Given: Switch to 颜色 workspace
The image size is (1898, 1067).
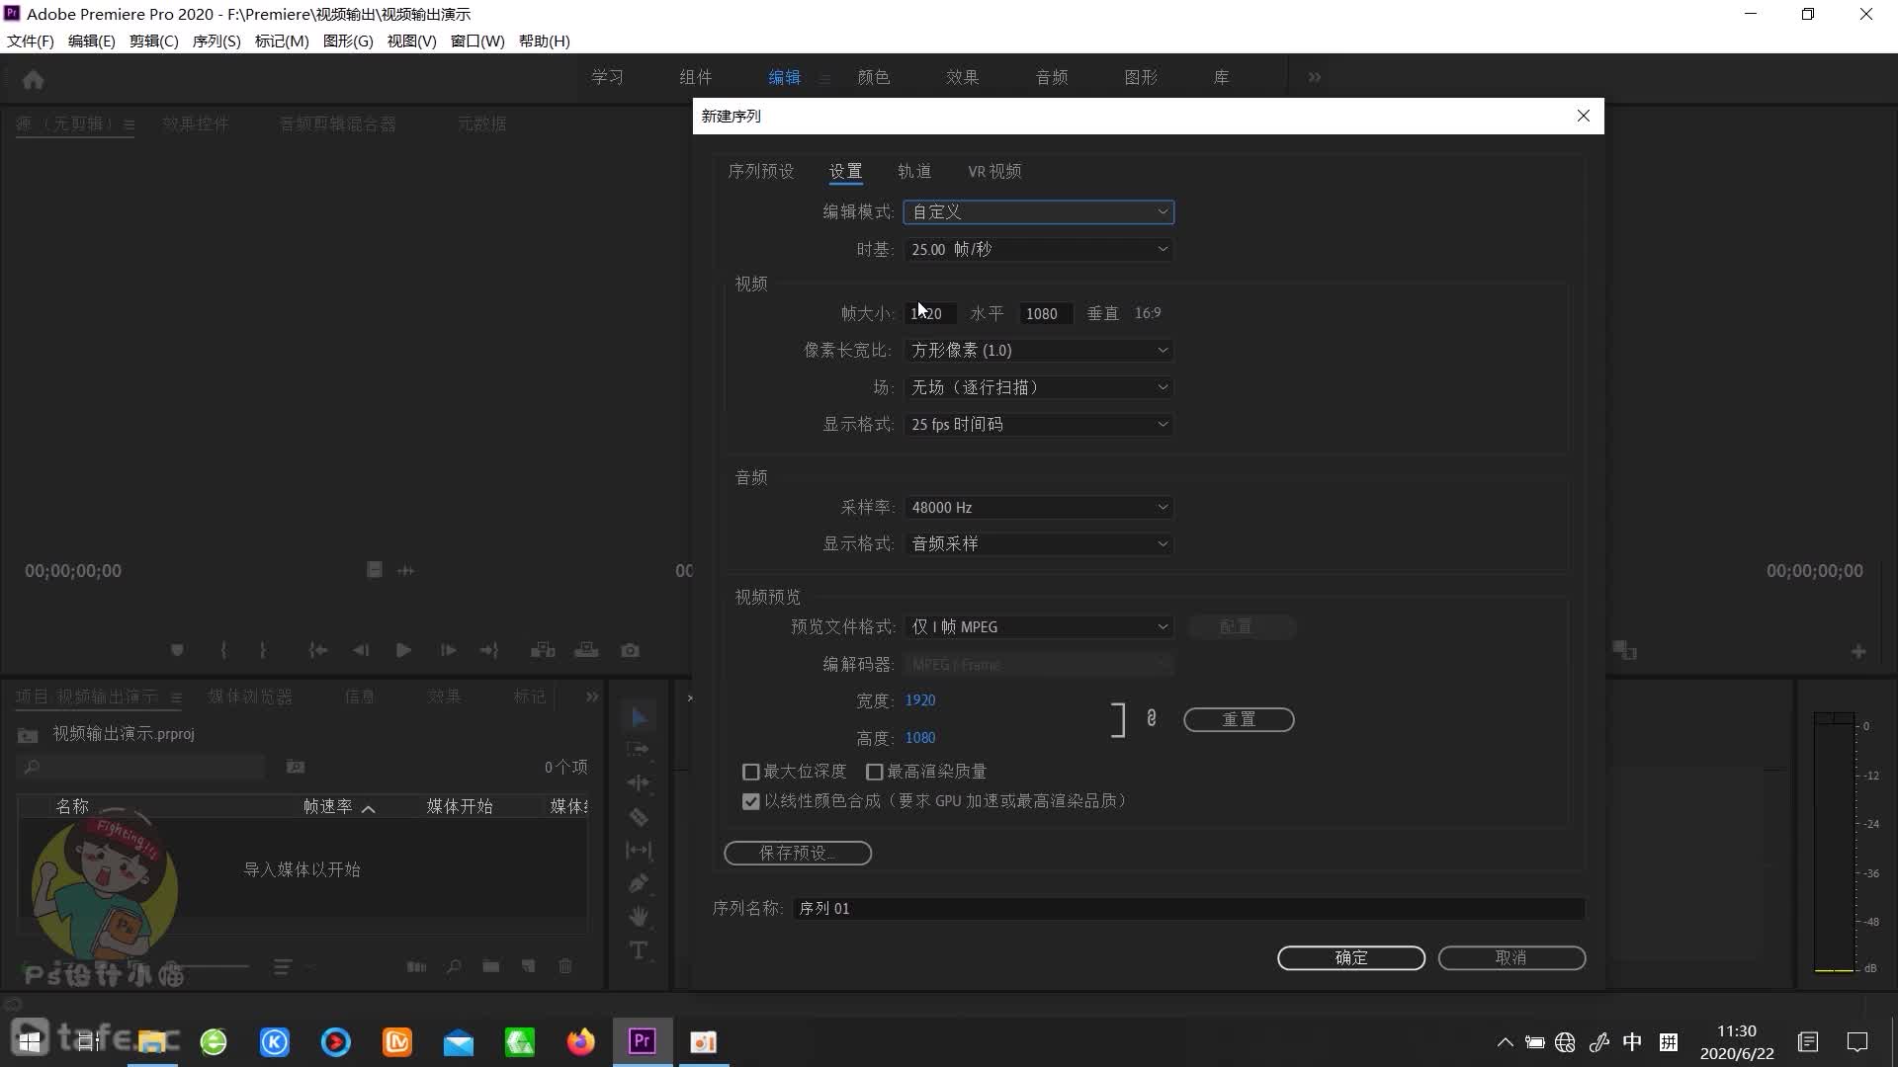Looking at the screenshot, I should [873, 77].
